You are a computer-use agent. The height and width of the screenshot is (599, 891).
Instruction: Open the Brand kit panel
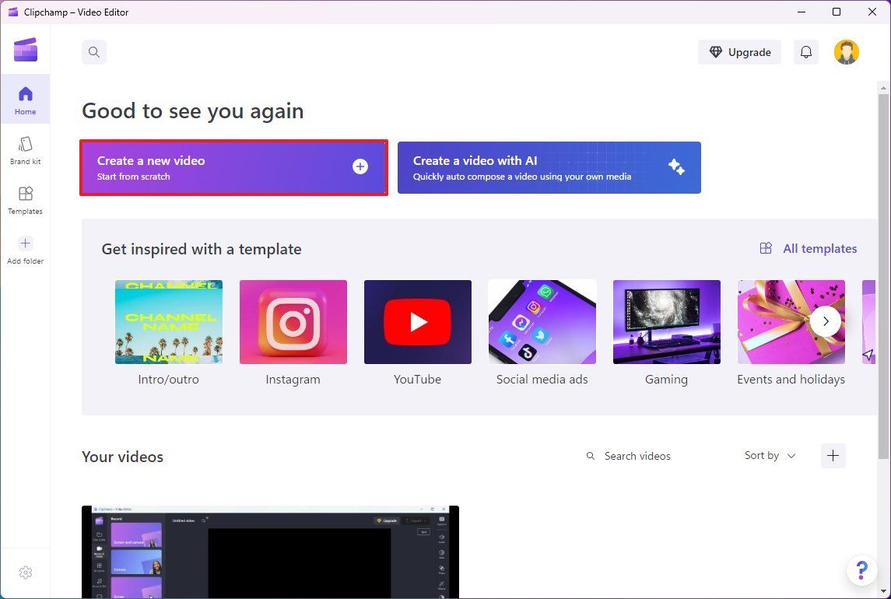(x=26, y=149)
